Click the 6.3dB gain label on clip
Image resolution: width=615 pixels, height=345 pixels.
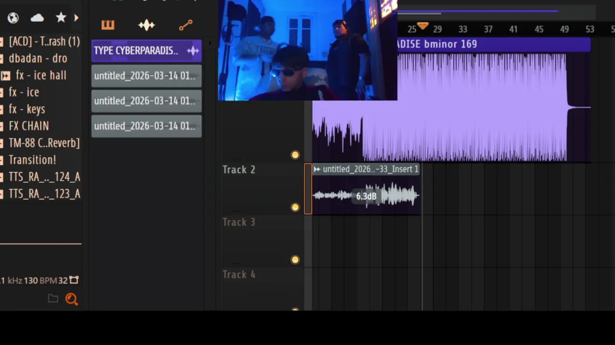point(366,196)
